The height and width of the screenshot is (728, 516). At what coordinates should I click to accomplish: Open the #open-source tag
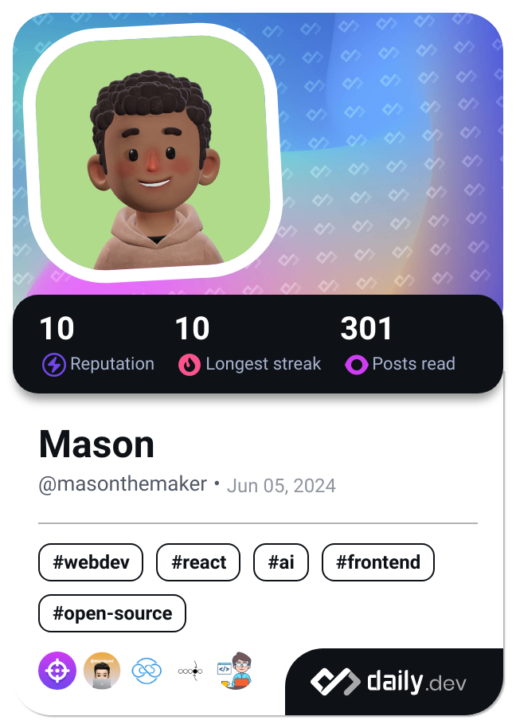pyautogui.click(x=112, y=613)
